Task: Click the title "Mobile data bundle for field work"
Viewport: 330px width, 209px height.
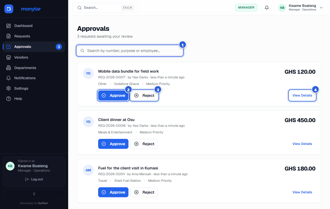Action: click(128, 71)
